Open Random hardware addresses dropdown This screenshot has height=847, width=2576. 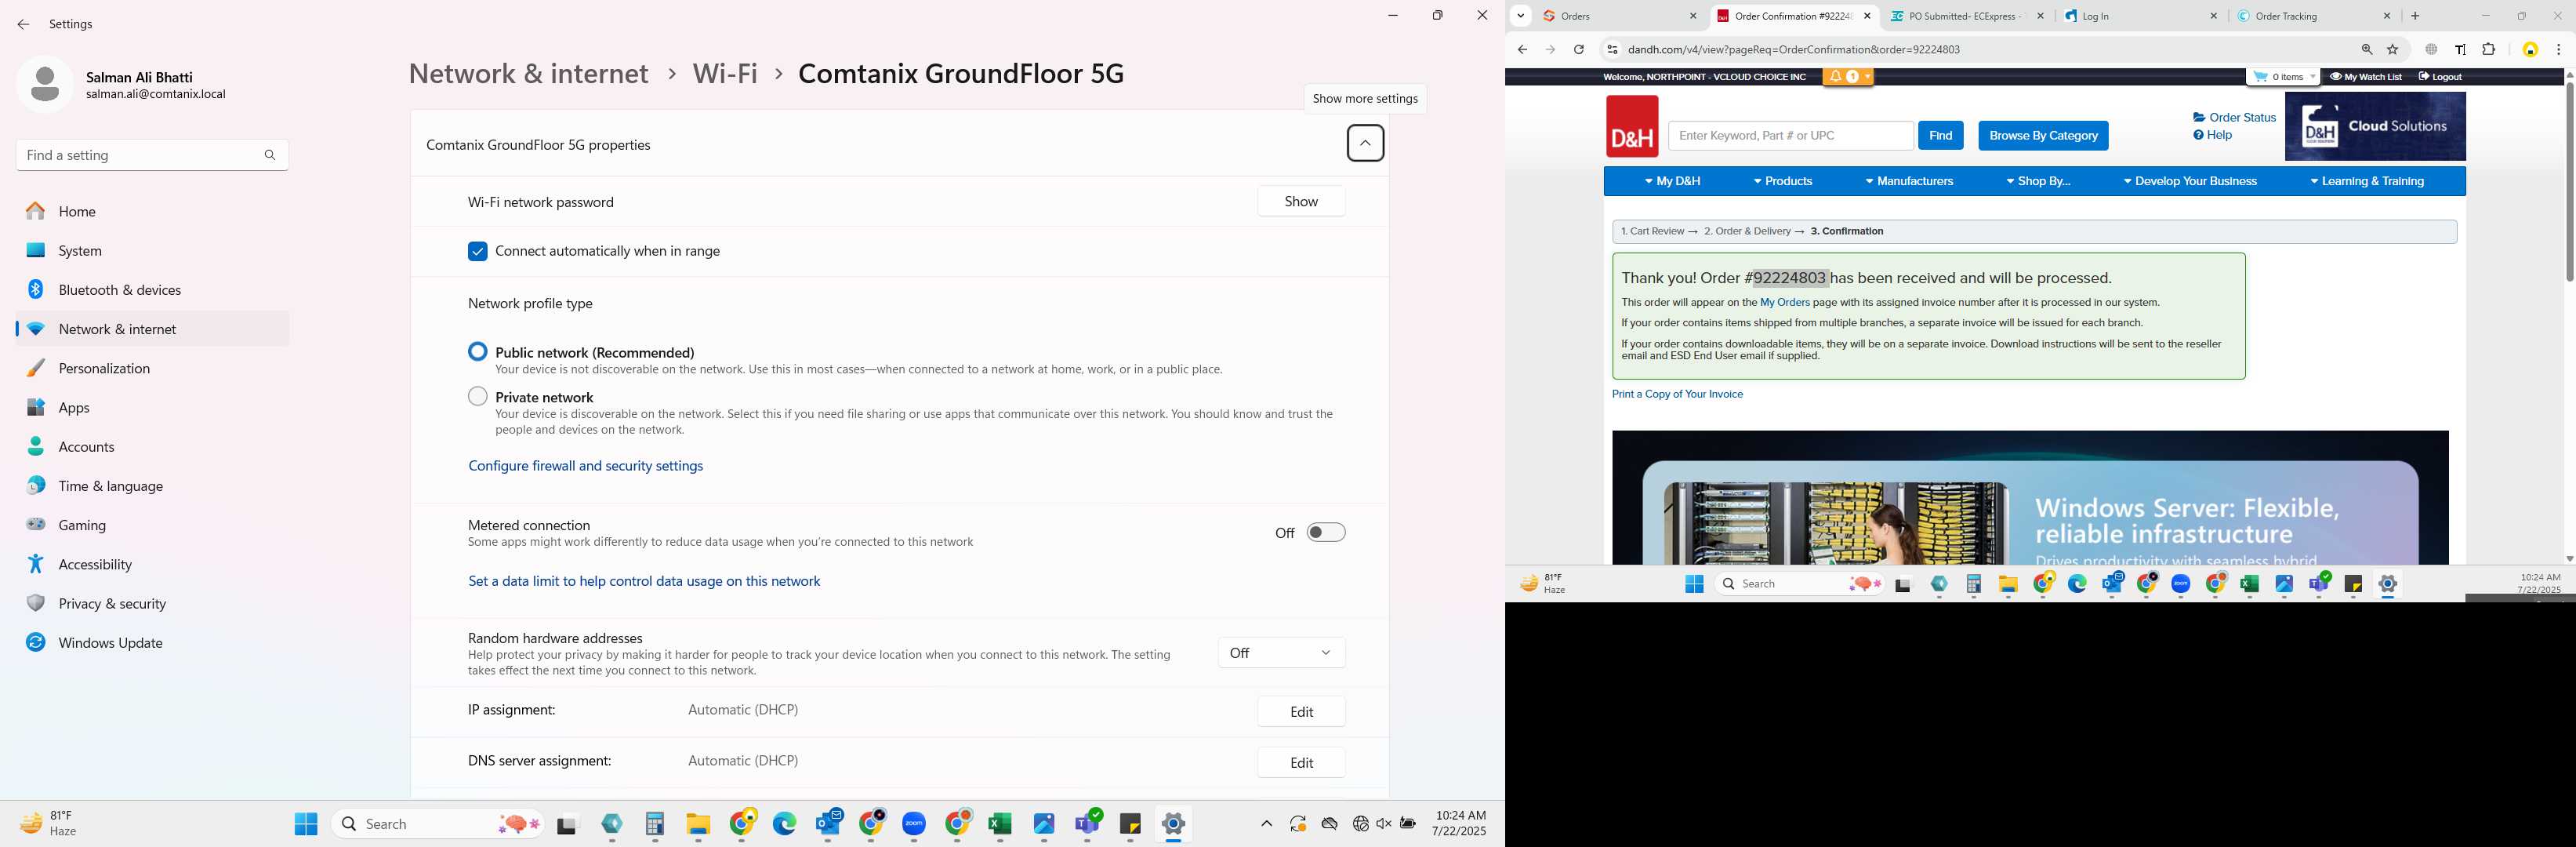[x=1281, y=653]
